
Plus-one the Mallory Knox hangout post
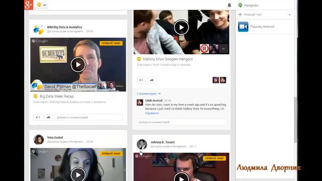point(141,80)
